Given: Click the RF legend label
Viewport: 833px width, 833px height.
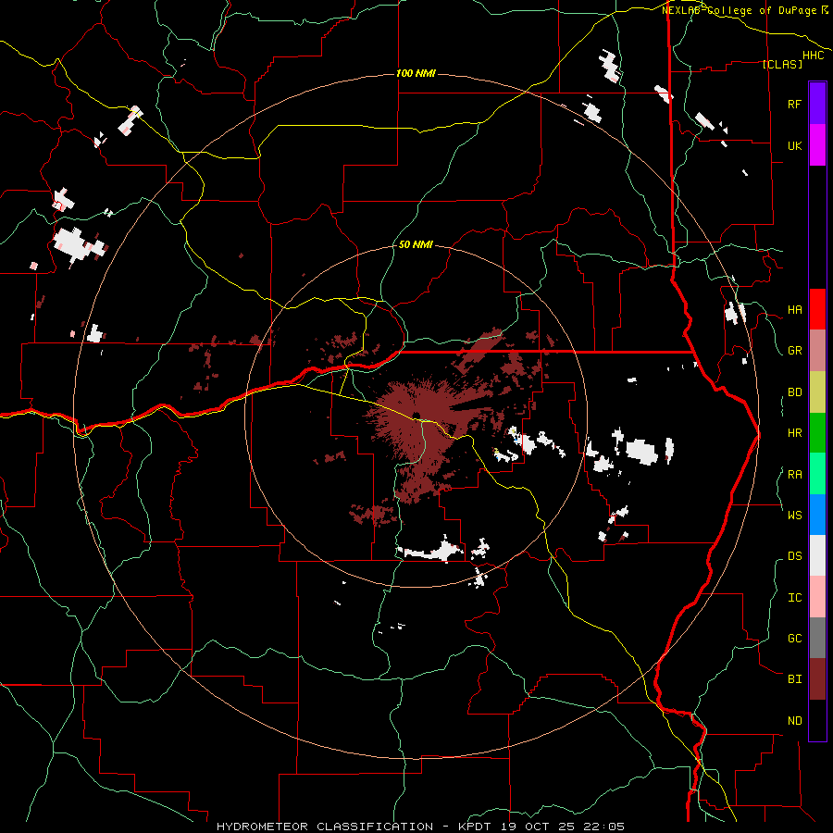Looking at the screenshot, I should pyautogui.click(x=794, y=104).
